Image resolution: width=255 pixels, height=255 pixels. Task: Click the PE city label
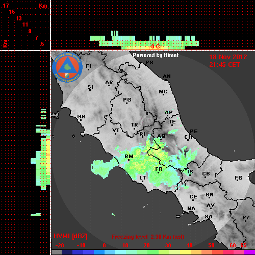[194, 131]
